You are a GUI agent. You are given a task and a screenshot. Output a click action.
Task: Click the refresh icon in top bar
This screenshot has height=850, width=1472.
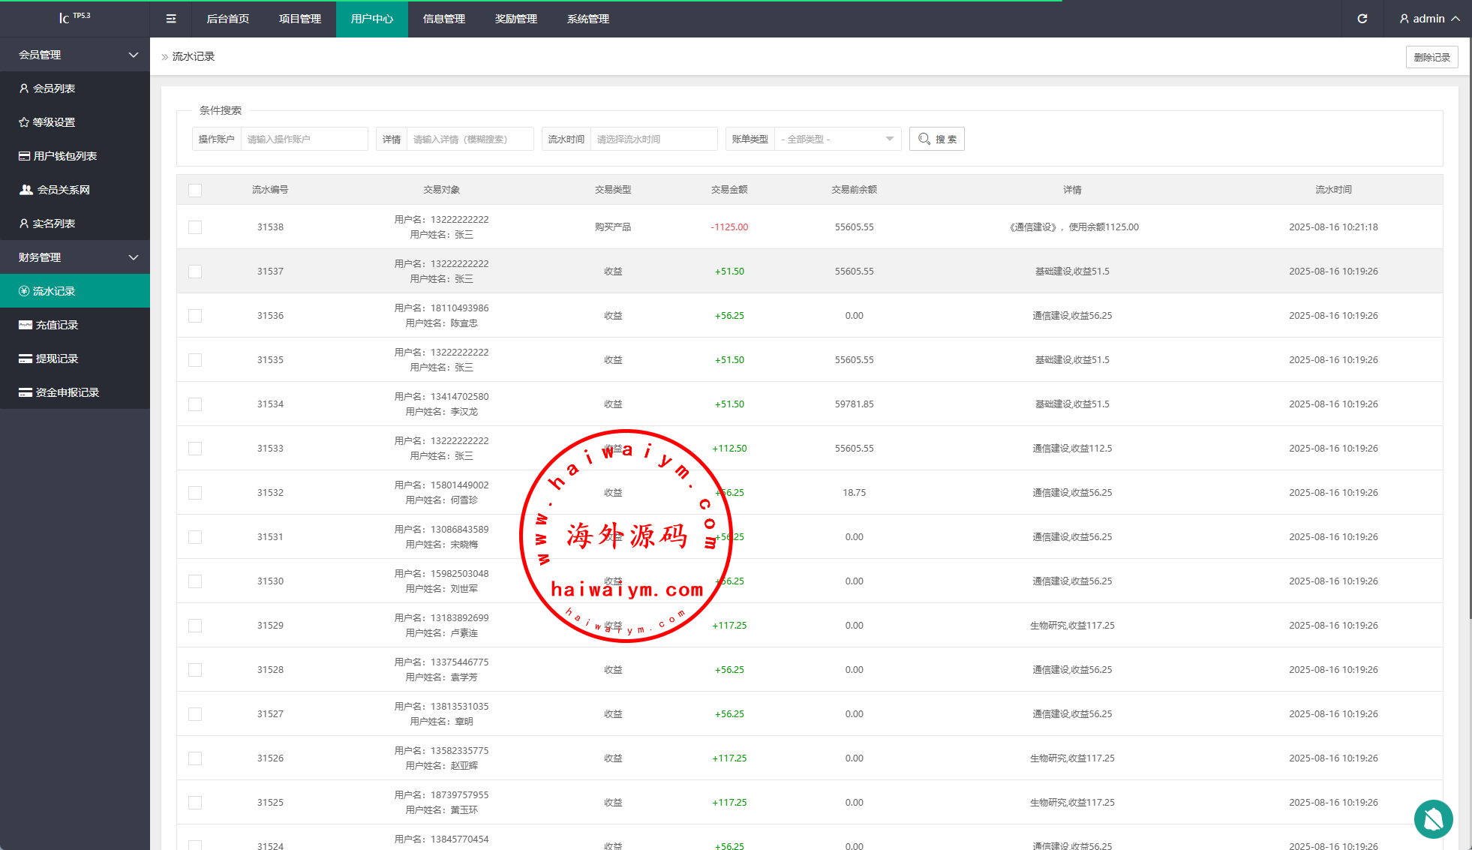1362,19
